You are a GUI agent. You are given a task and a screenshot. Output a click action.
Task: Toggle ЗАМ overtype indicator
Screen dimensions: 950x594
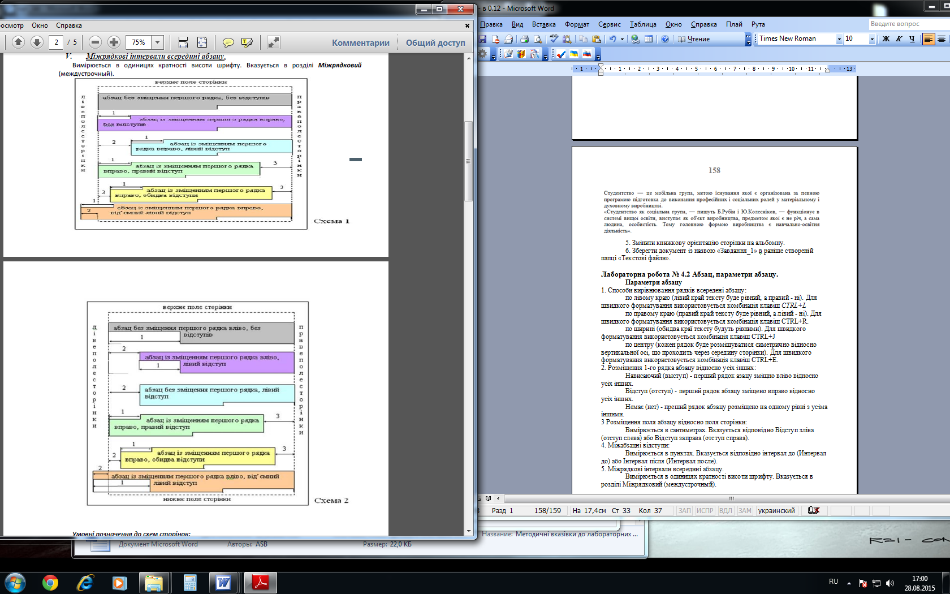point(745,510)
